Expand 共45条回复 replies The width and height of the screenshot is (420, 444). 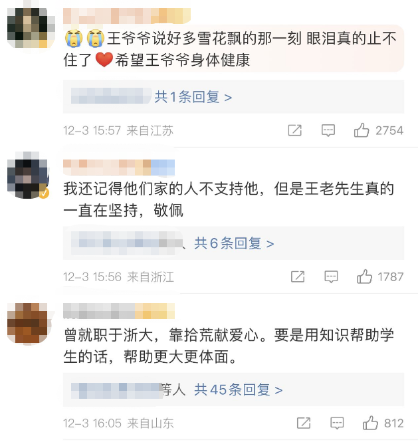coord(238,389)
